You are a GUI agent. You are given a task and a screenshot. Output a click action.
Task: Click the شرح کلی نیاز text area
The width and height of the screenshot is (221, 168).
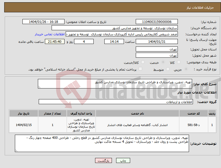pyautogui.click(x=115, y=84)
